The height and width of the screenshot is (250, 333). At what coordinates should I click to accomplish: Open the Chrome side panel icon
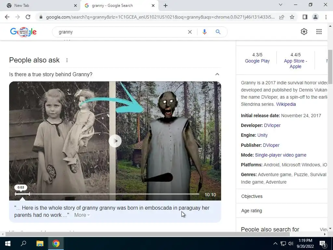coord(305,17)
